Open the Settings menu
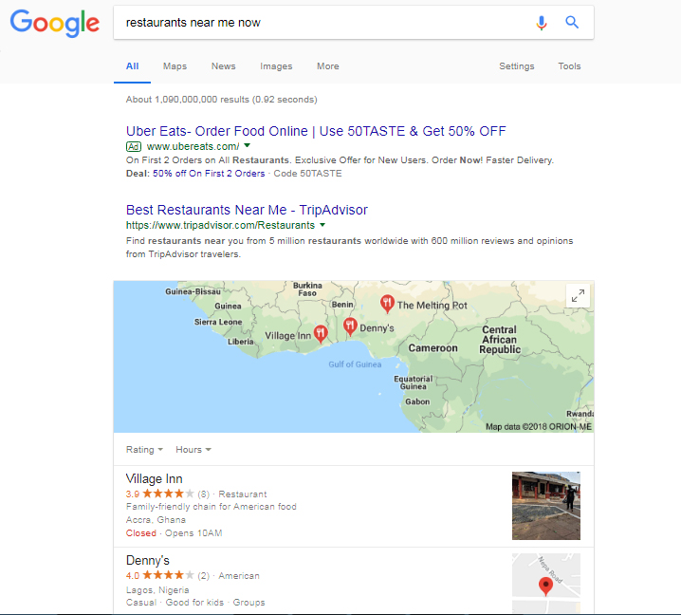This screenshot has height=615, width=681. (516, 66)
